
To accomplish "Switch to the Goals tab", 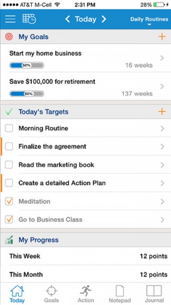I will tap(51, 294).
